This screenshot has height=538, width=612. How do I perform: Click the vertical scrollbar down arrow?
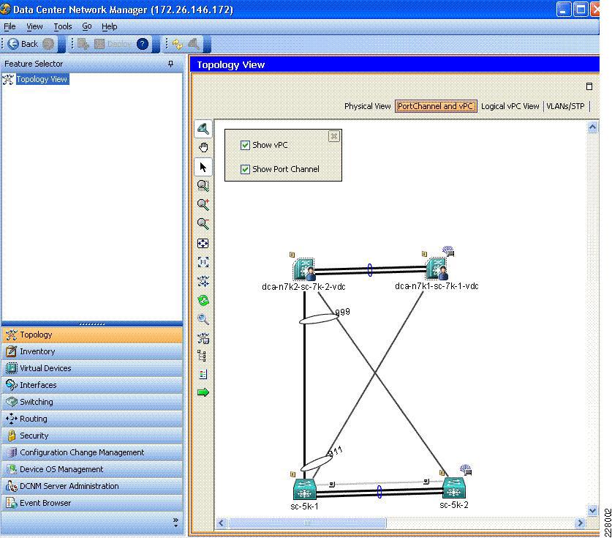point(592,511)
